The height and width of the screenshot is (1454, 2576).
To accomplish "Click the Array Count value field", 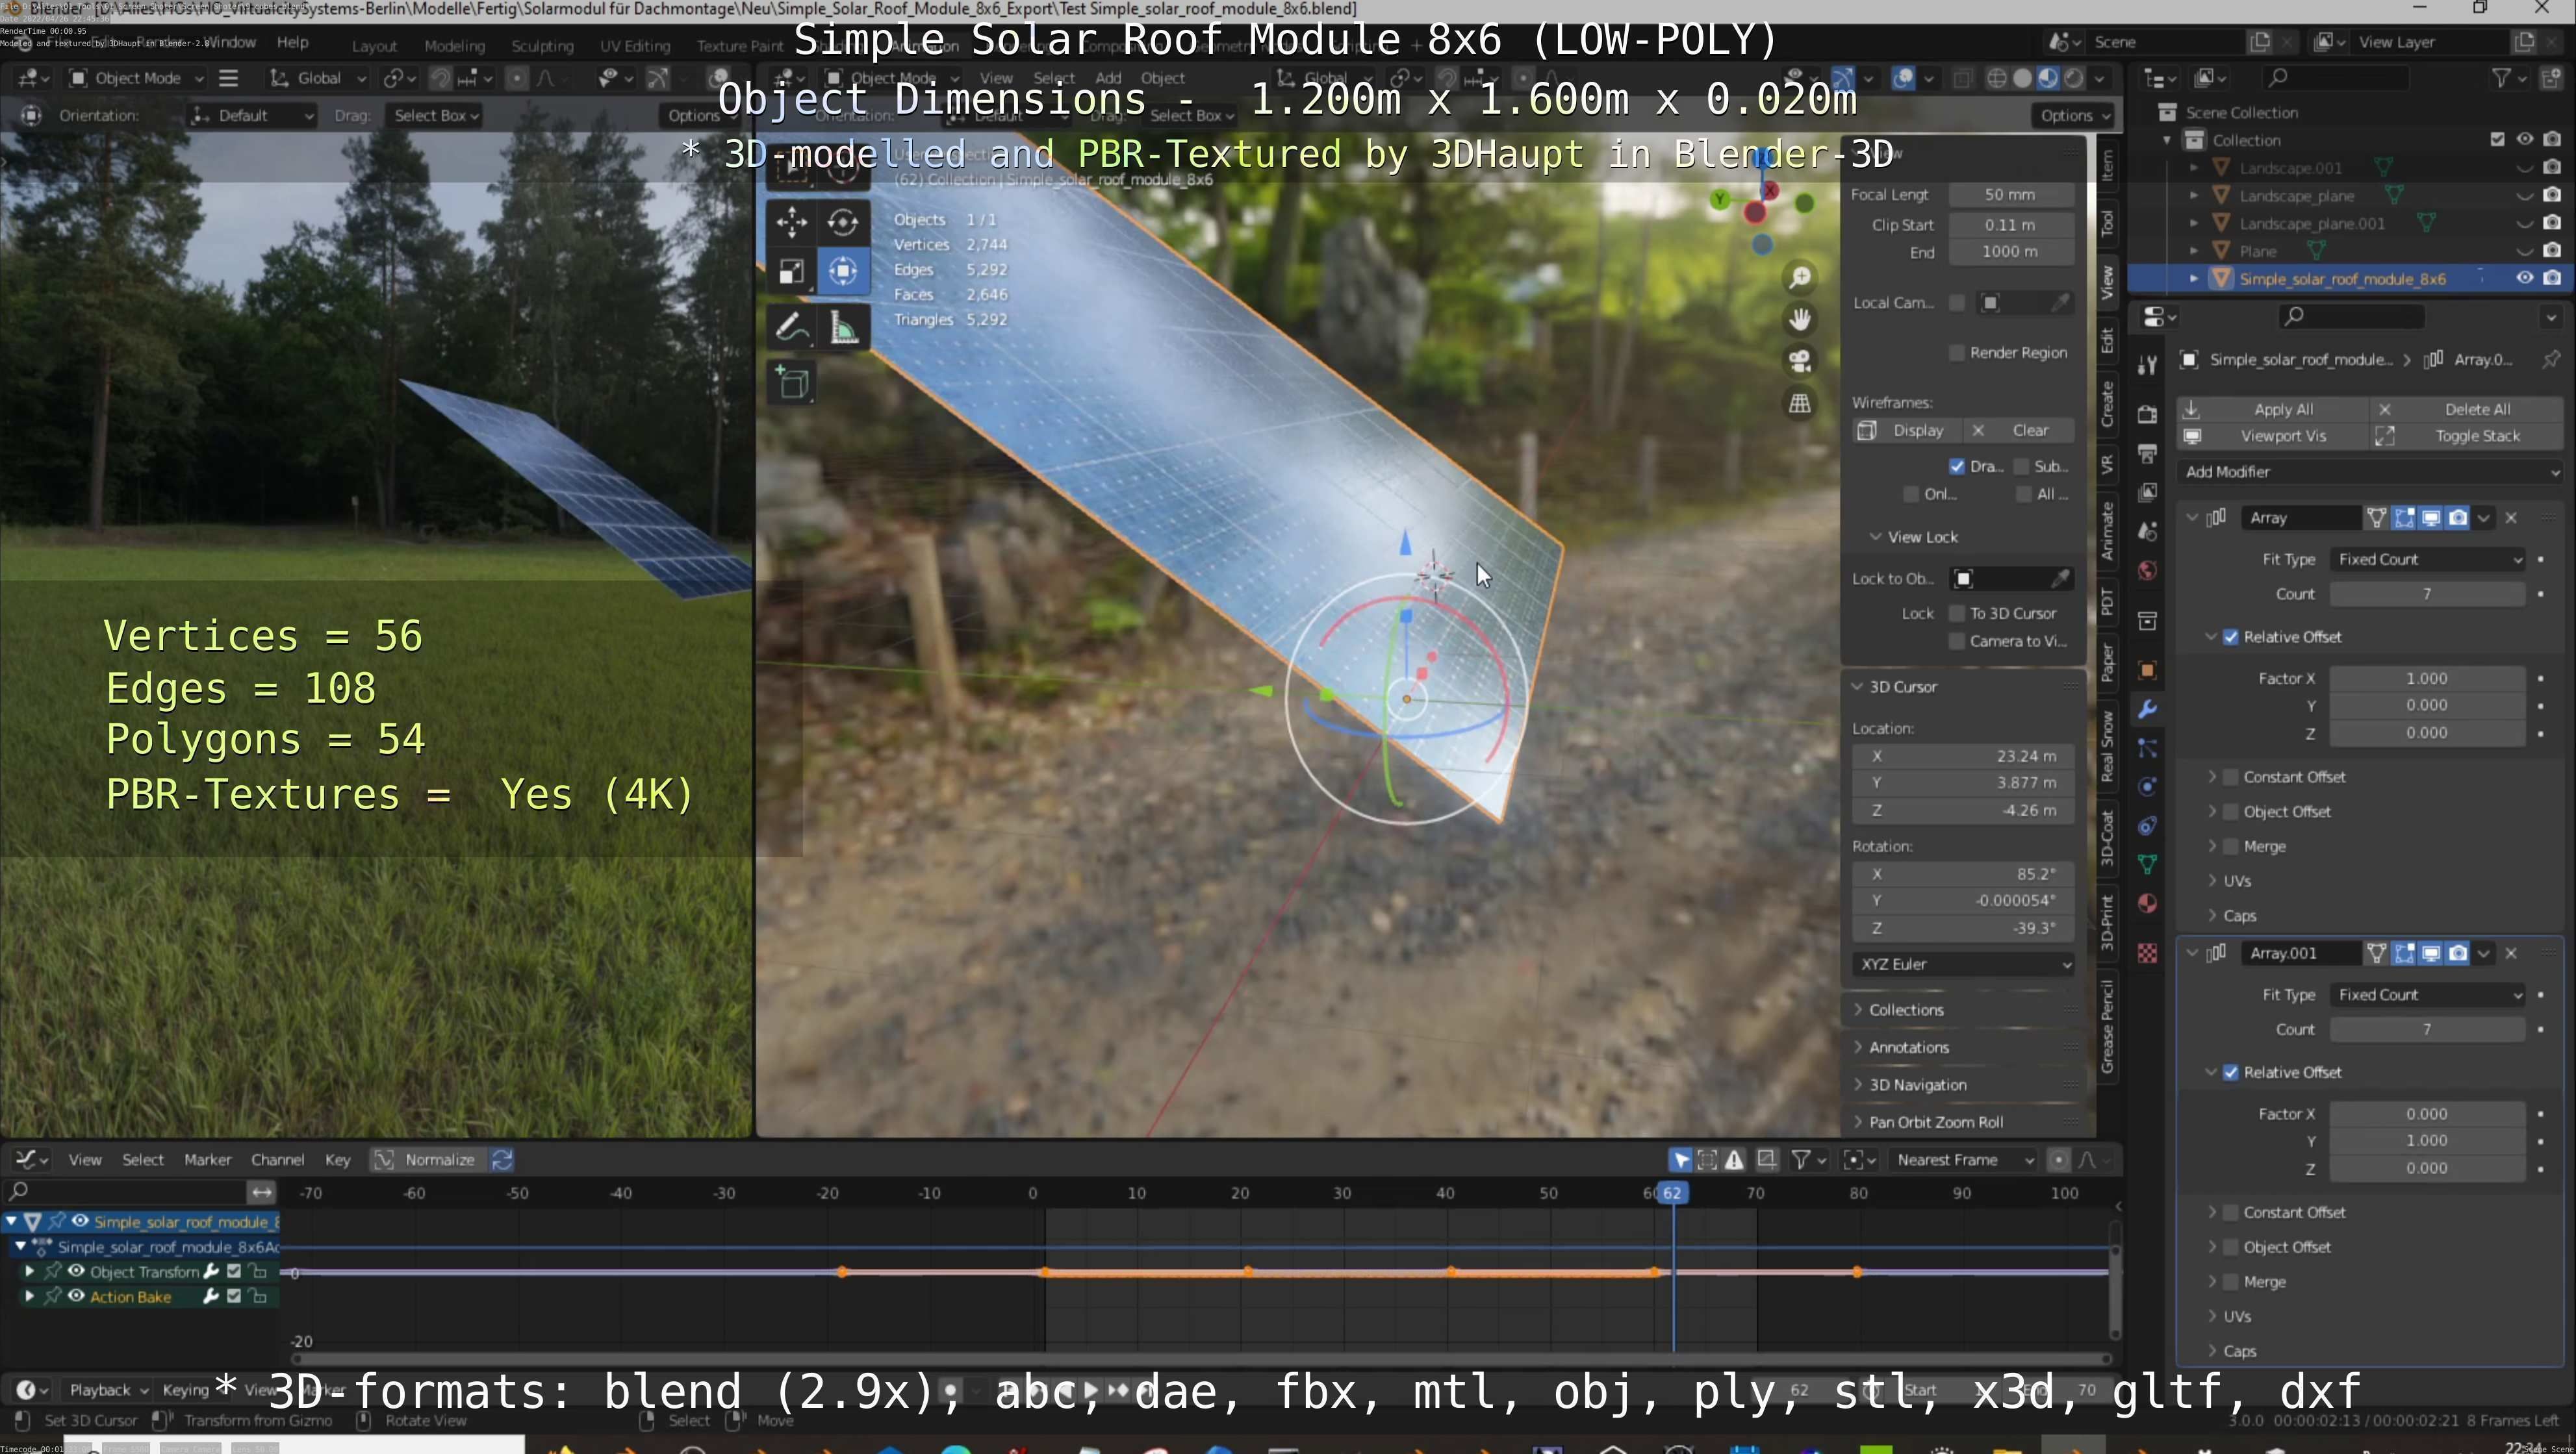I will [2426, 594].
